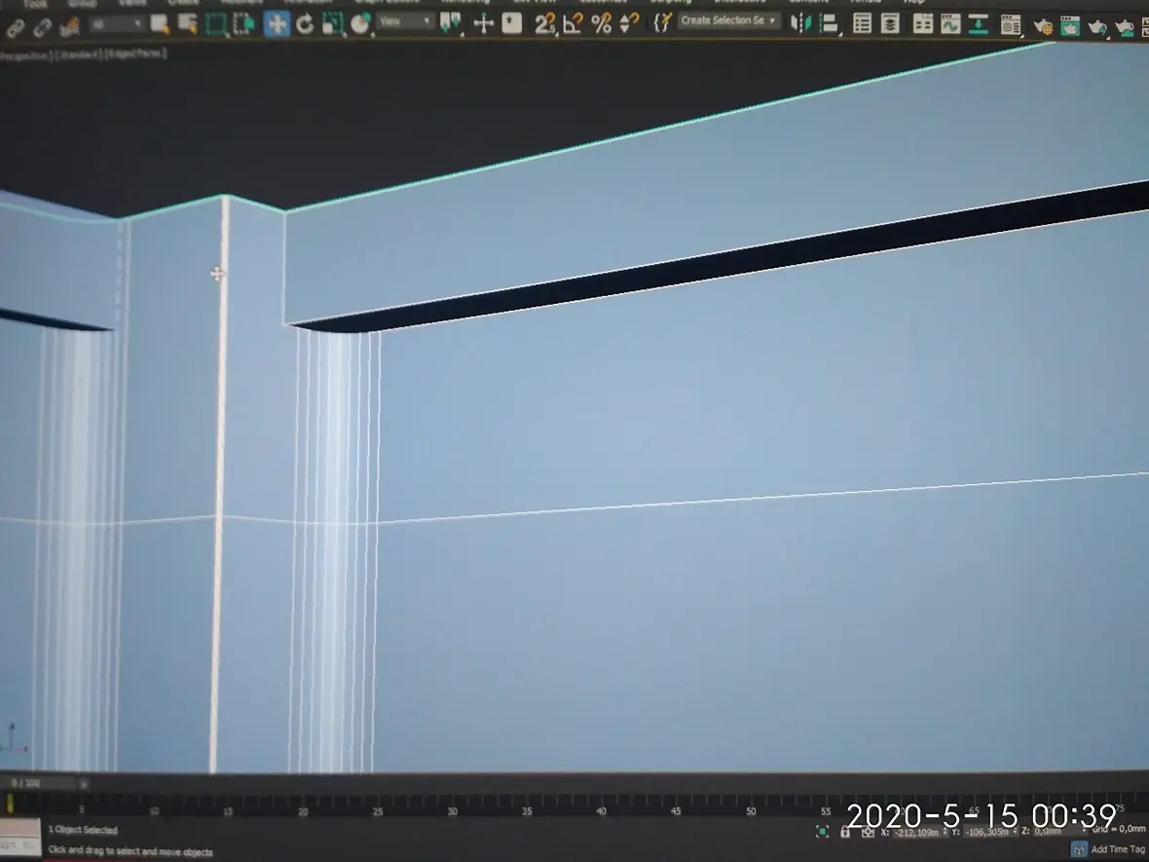
Task: Click the 0 / 100 time slider
Action: click(x=38, y=783)
